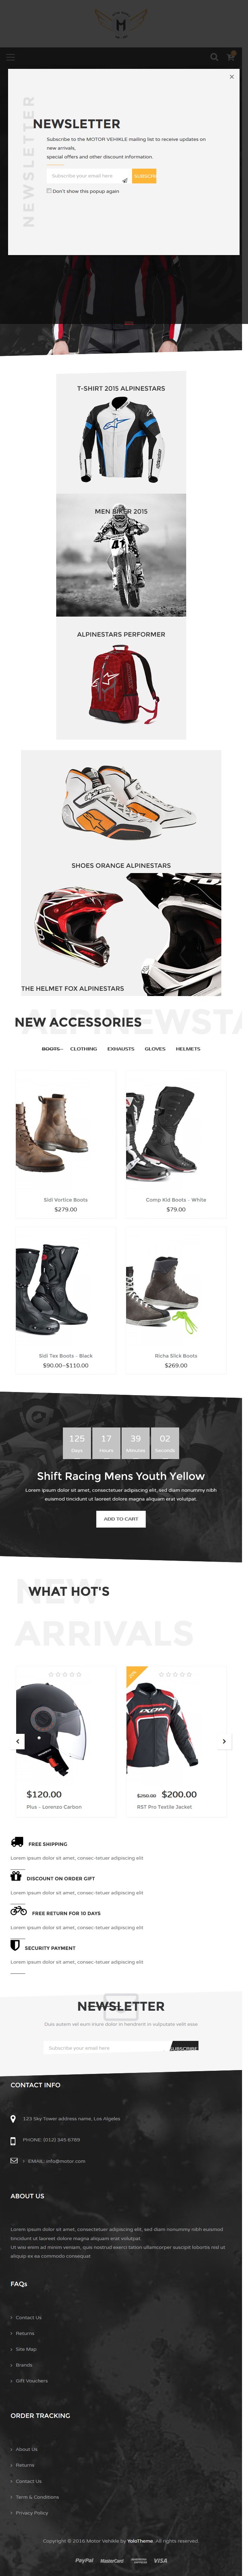Click the Add to Cart button
The image size is (248, 2576).
coord(121,1519)
